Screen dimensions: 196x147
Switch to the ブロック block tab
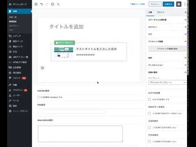click(x=160, y=12)
